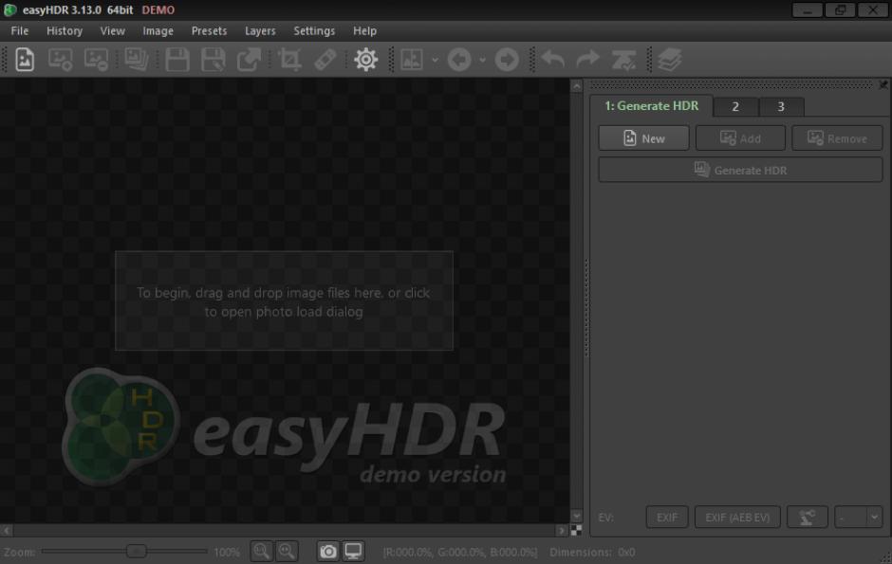Select the healing bandage tool icon
This screenshot has height=564, width=892.
click(x=325, y=59)
